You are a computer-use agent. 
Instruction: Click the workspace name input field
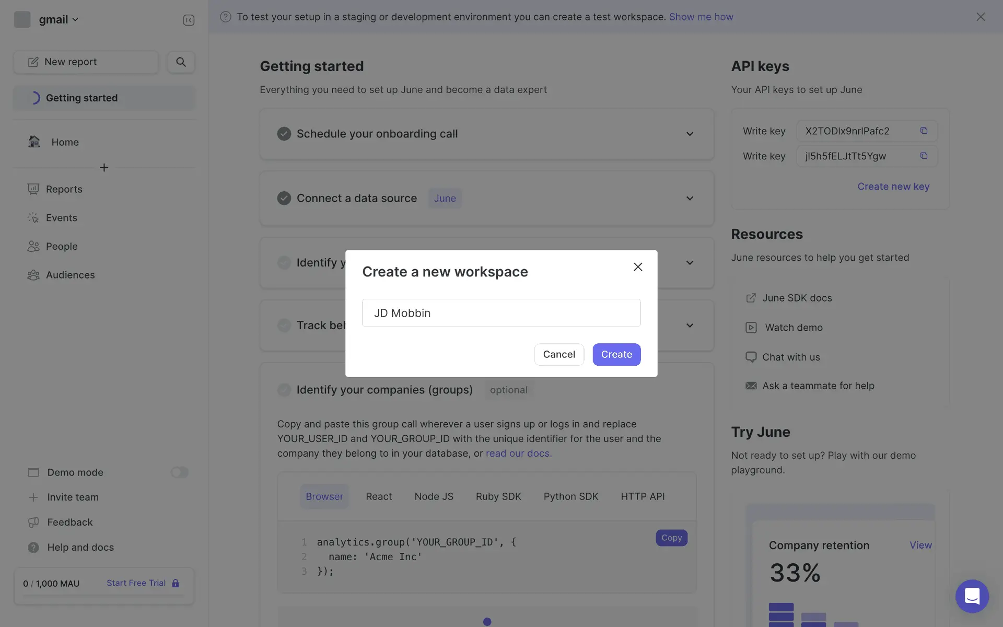501,313
